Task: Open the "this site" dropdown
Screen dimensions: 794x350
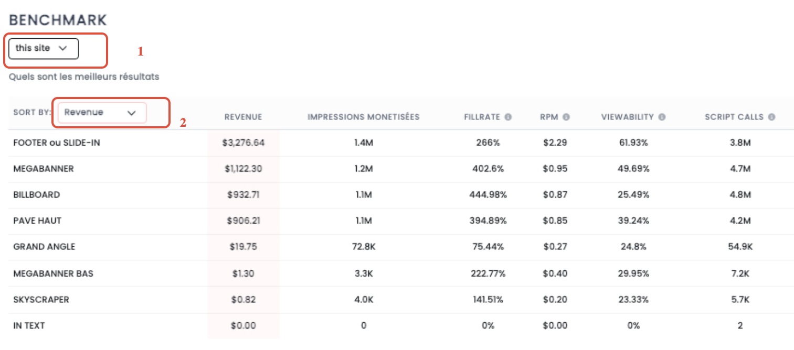Action: [44, 48]
